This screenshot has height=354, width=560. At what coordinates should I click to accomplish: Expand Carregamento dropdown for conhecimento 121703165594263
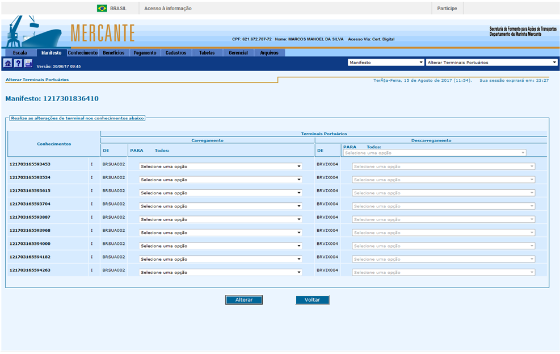point(220,272)
